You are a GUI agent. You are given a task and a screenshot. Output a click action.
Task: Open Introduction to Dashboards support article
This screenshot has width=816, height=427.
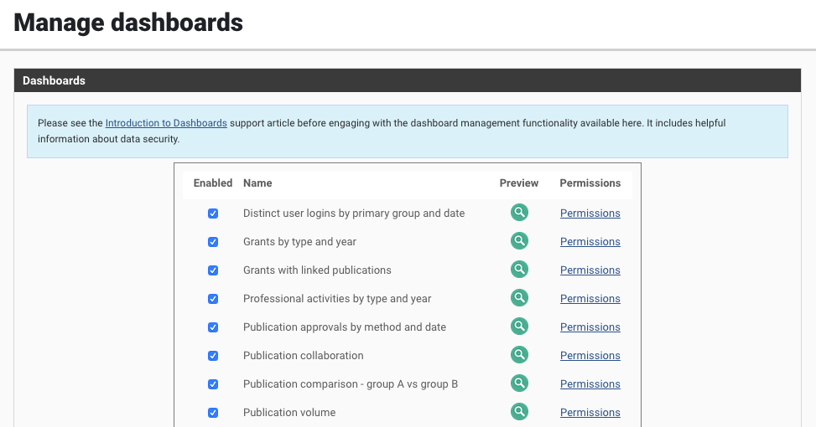tap(166, 123)
